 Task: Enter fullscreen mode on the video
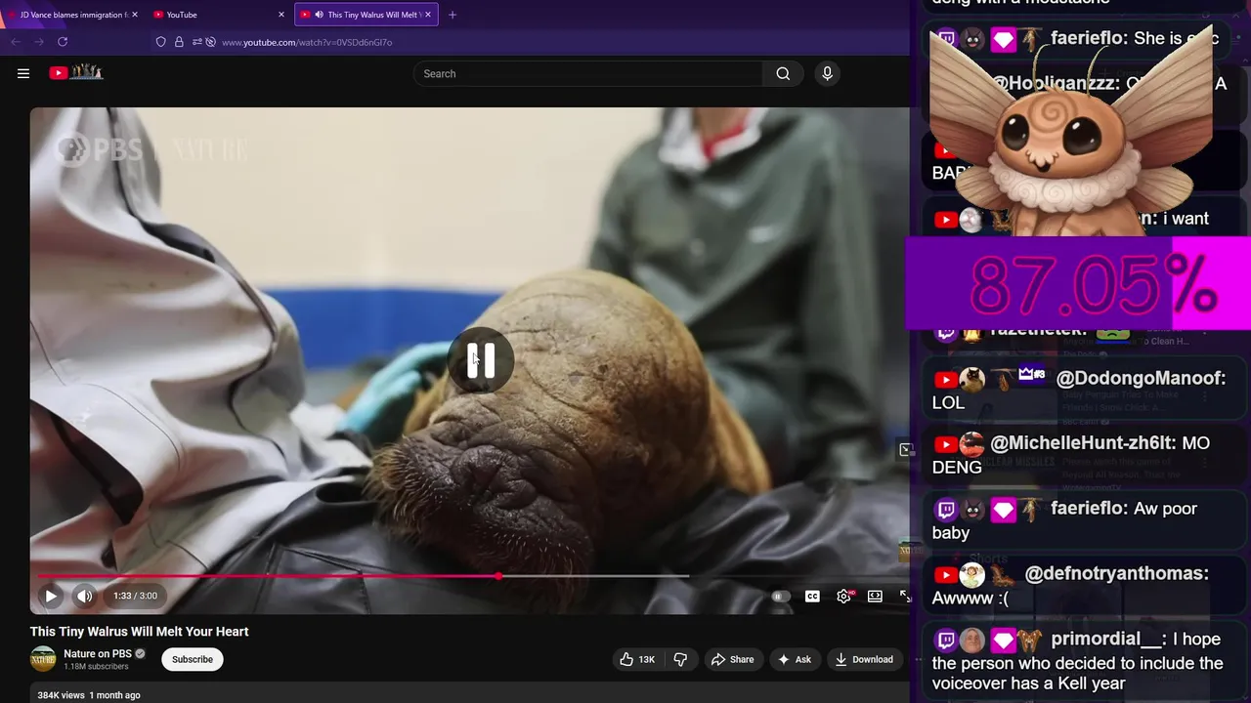(x=905, y=596)
